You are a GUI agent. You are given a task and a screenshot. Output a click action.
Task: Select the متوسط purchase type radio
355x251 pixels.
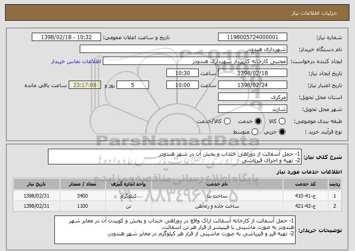pos(255,132)
